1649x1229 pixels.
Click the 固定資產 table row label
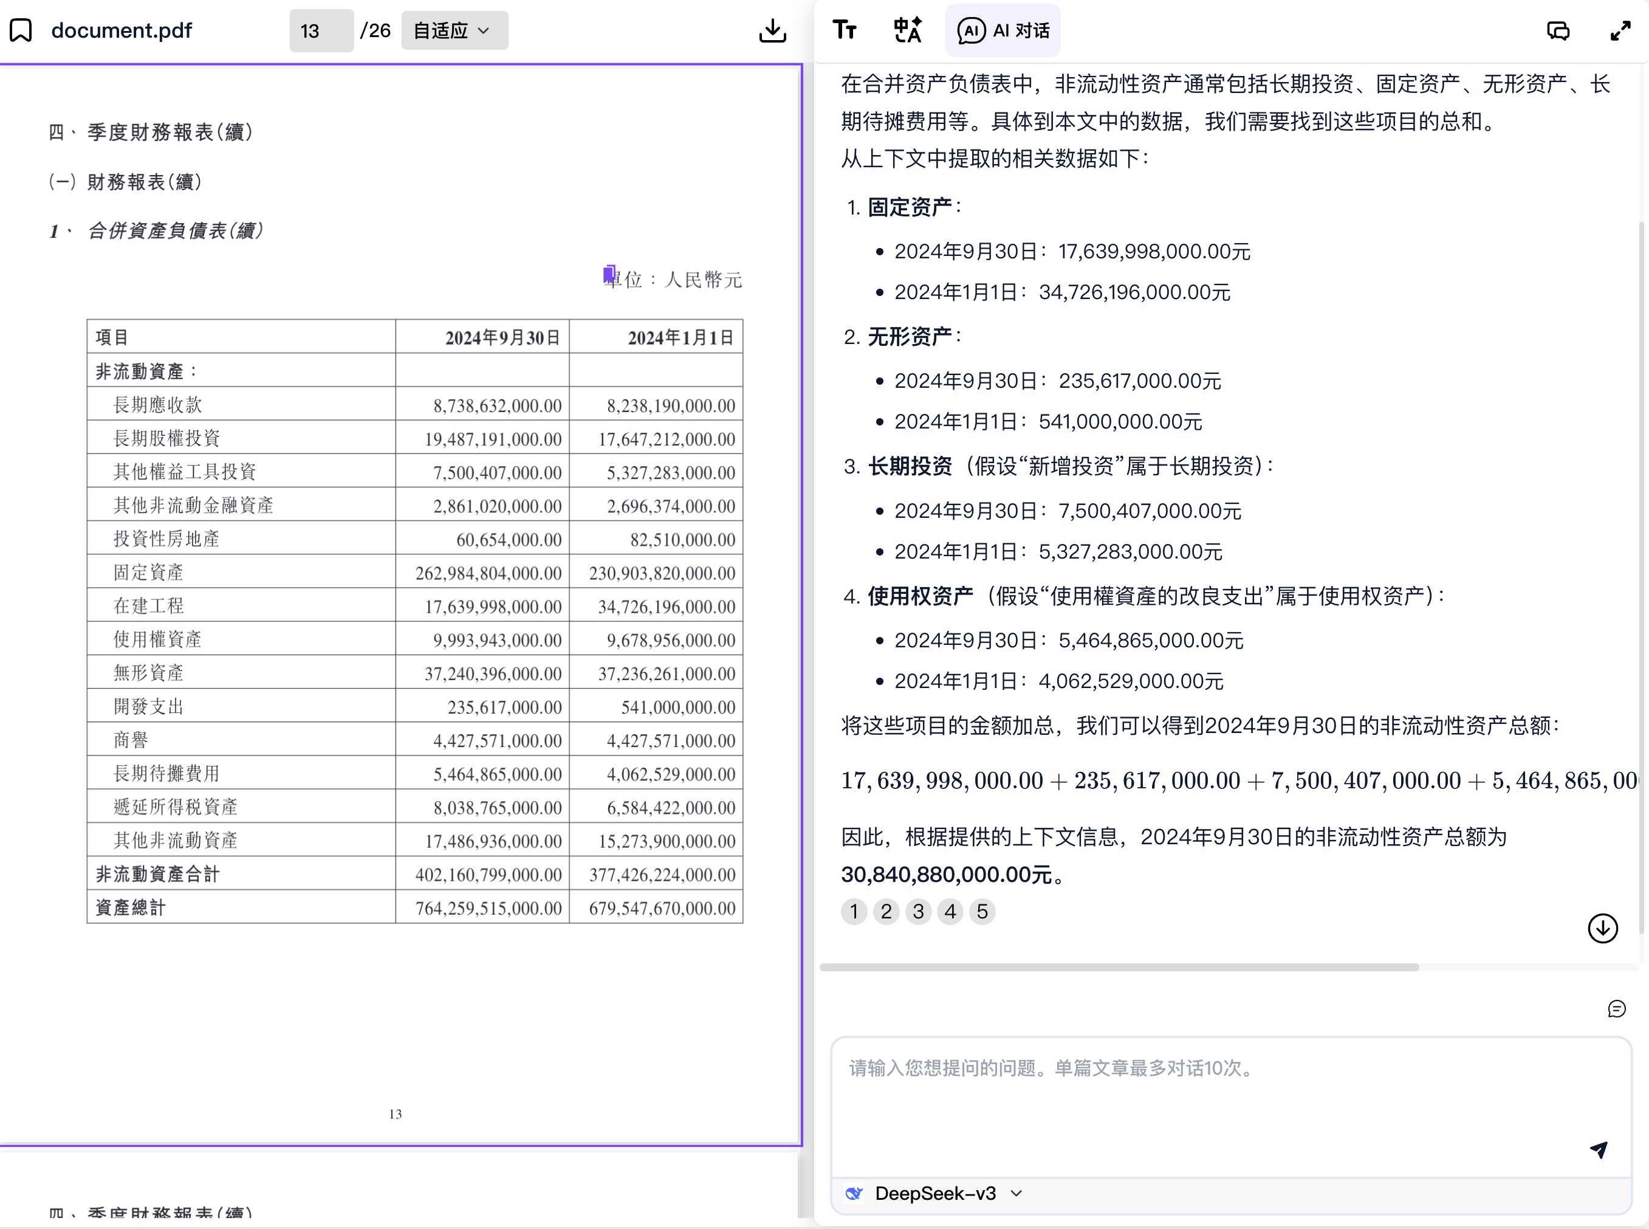pos(148,572)
